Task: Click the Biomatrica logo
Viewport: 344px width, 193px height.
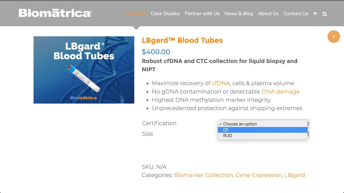Action: 55,13
